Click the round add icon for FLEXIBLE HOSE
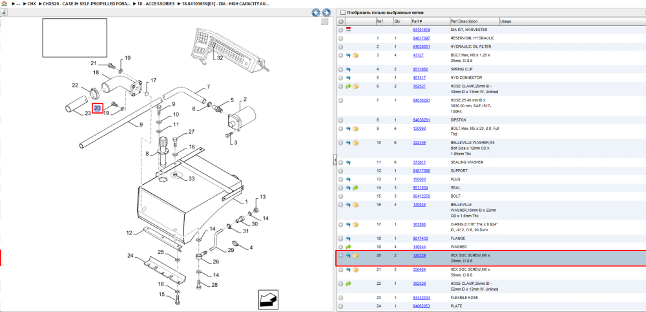 point(340,298)
